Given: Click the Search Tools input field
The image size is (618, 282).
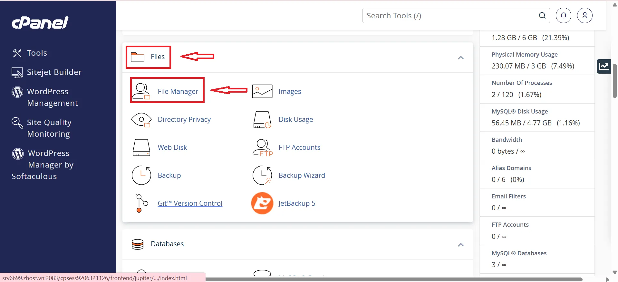Looking at the screenshot, I should [x=451, y=16].
